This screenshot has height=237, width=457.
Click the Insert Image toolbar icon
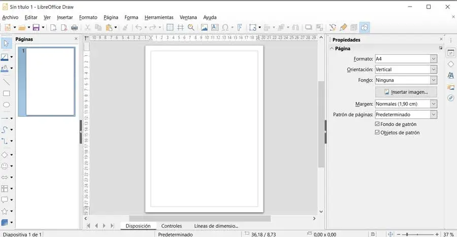(x=204, y=27)
